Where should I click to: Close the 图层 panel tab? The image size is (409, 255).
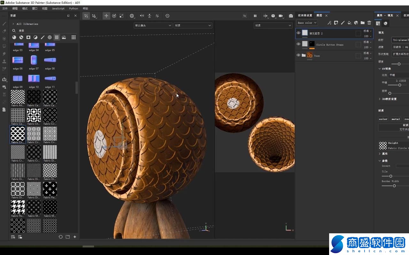(x=326, y=15)
